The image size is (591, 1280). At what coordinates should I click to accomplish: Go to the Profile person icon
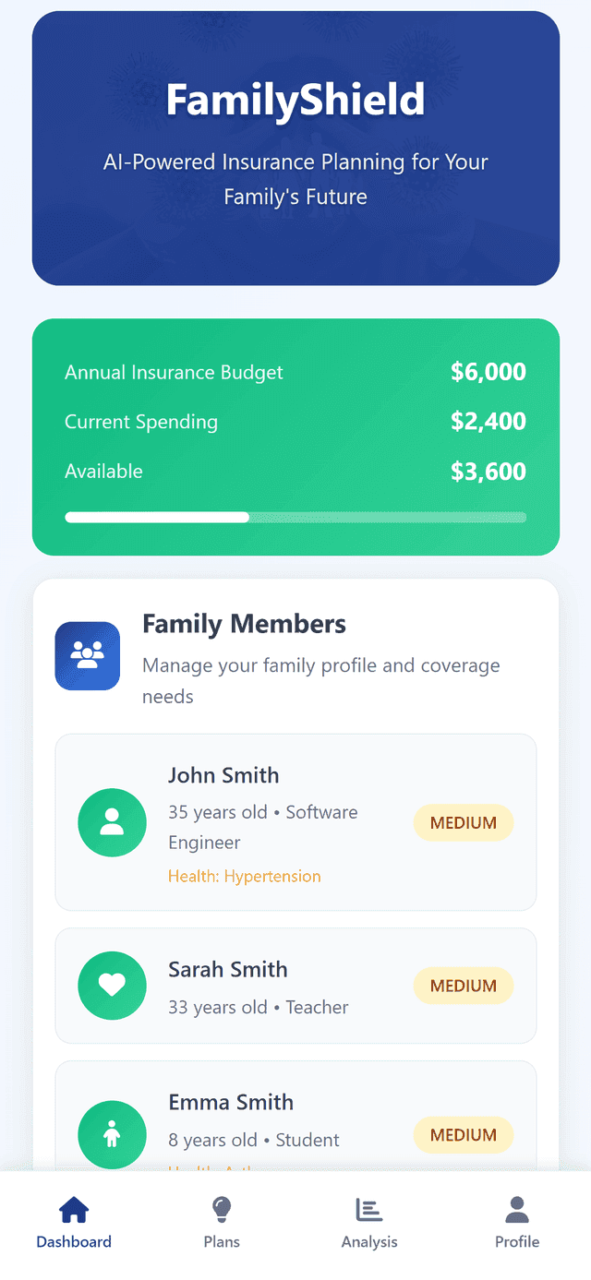click(x=517, y=1209)
